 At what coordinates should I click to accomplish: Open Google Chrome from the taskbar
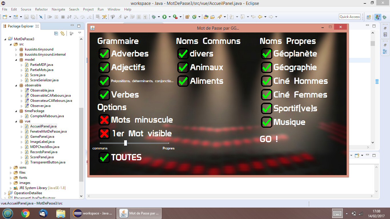click(x=25, y=213)
